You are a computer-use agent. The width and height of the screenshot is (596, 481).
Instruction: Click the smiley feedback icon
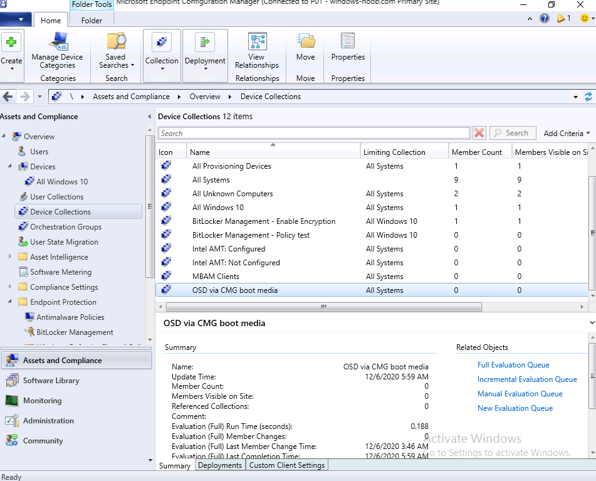point(585,18)
